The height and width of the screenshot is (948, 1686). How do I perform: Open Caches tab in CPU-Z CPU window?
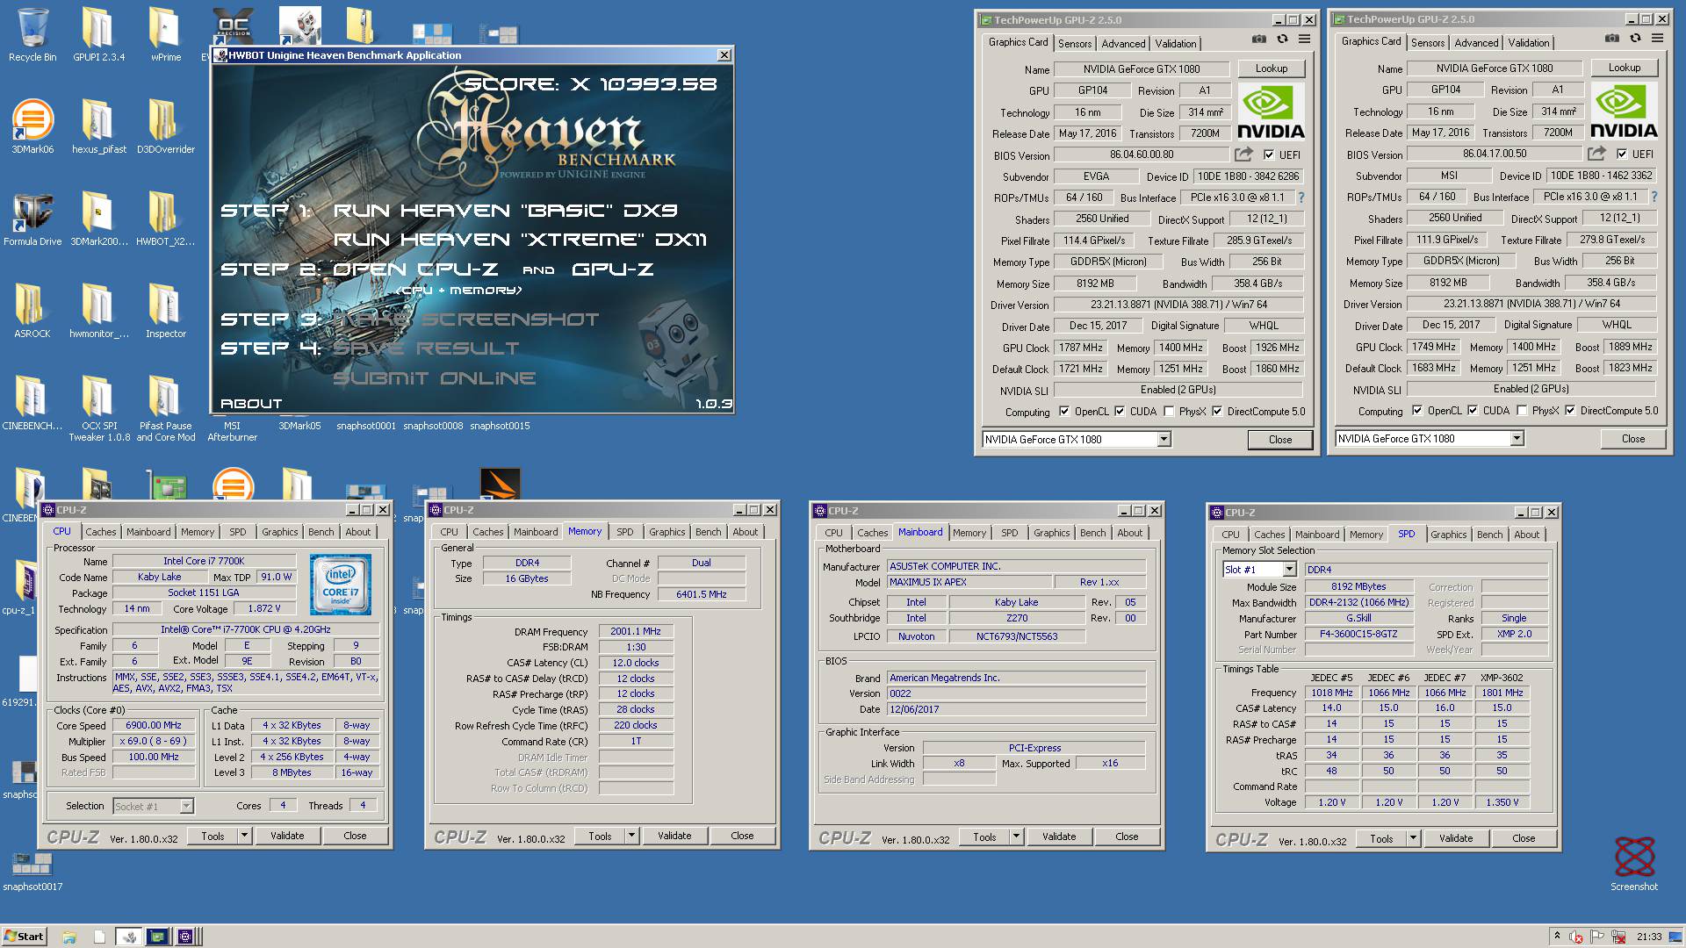[x=100, y=532]
